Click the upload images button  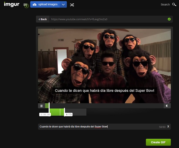(x=45, y=4)
